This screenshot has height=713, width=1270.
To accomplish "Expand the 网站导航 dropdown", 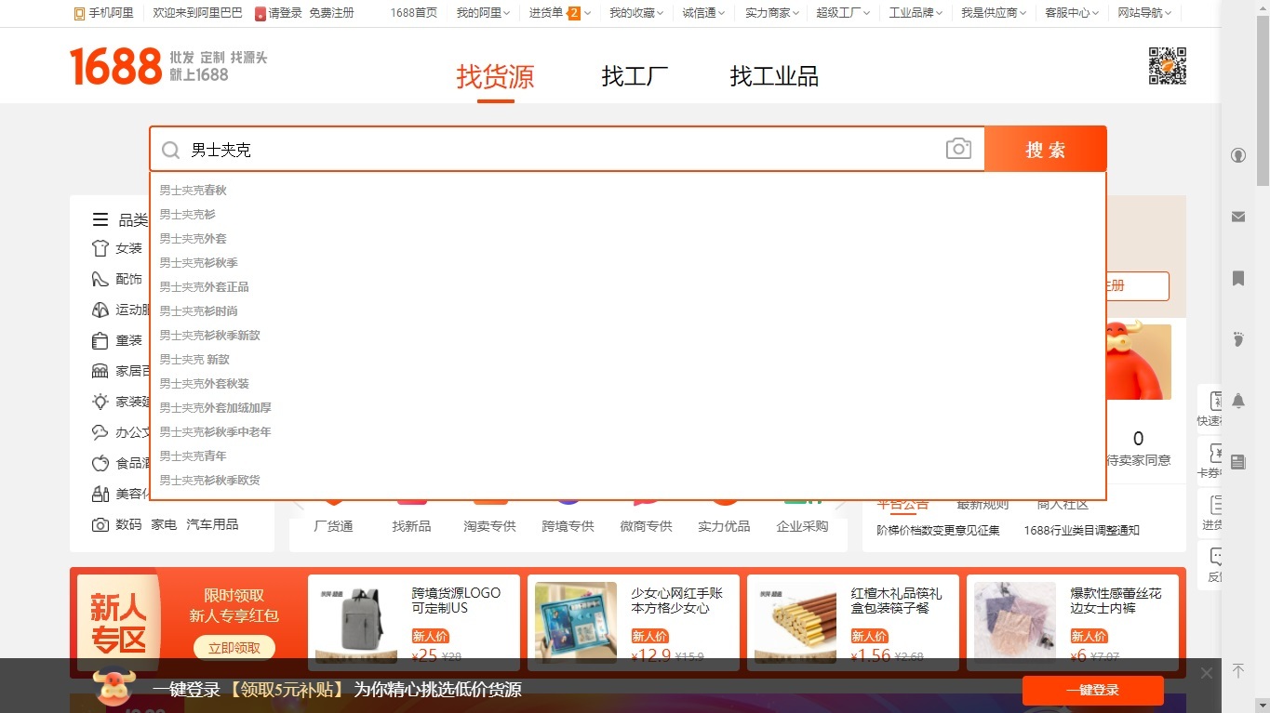I will tap(1144, 13).
